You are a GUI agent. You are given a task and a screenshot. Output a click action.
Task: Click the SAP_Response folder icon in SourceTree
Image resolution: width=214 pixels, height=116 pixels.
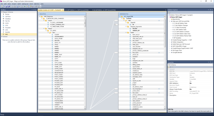point(42,17)
